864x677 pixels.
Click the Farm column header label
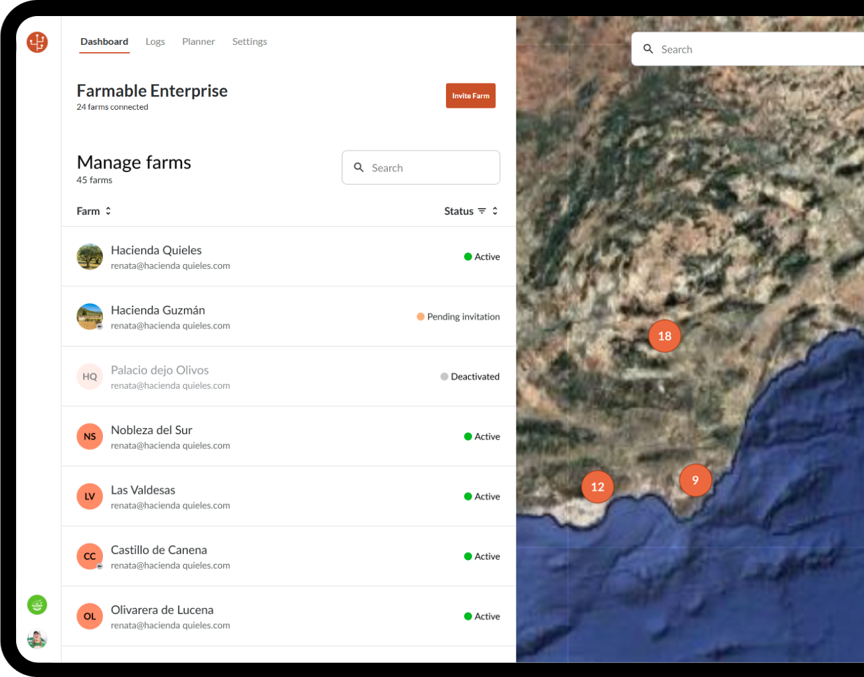(x=88, y=211)
